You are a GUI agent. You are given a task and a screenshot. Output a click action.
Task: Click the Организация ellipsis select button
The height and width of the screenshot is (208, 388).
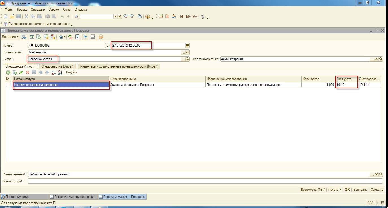point(183,52)
